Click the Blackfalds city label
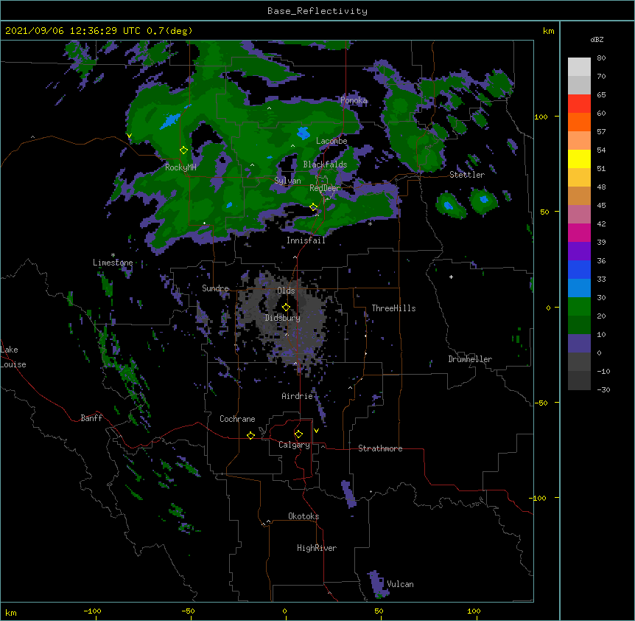 [325, 164]
